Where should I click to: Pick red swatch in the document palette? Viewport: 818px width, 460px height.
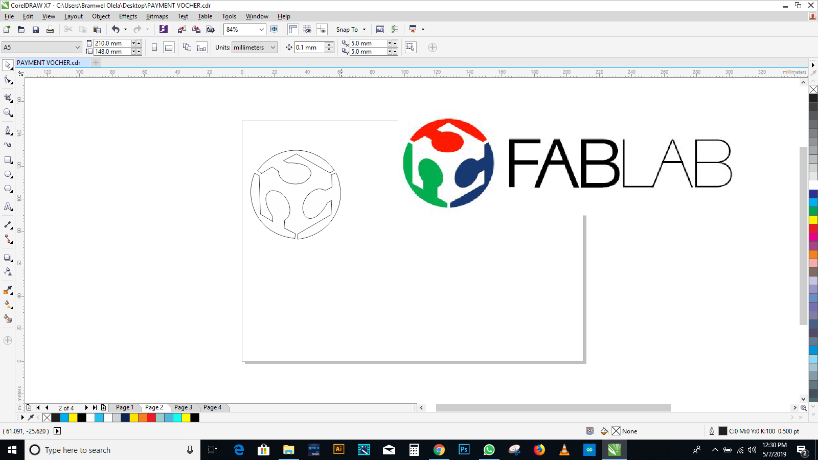151,418
